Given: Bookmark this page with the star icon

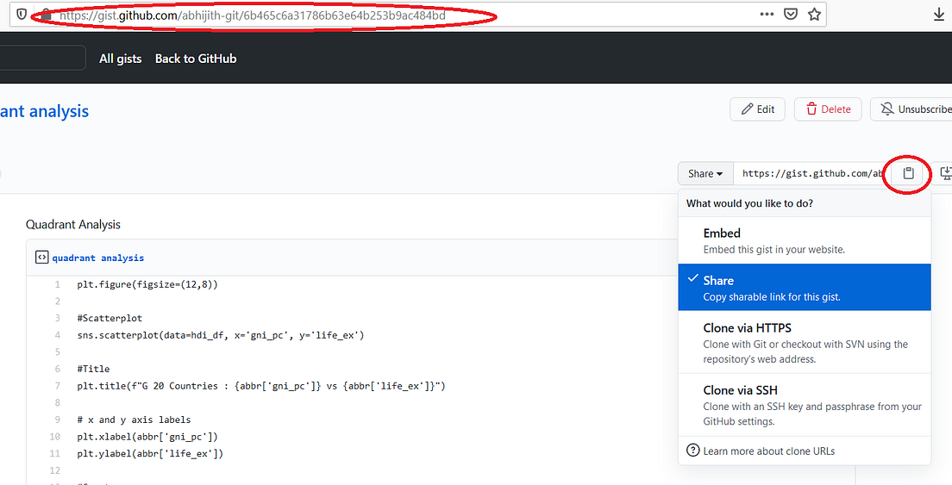Looking at the screenshot, I should tap(814, 15).
